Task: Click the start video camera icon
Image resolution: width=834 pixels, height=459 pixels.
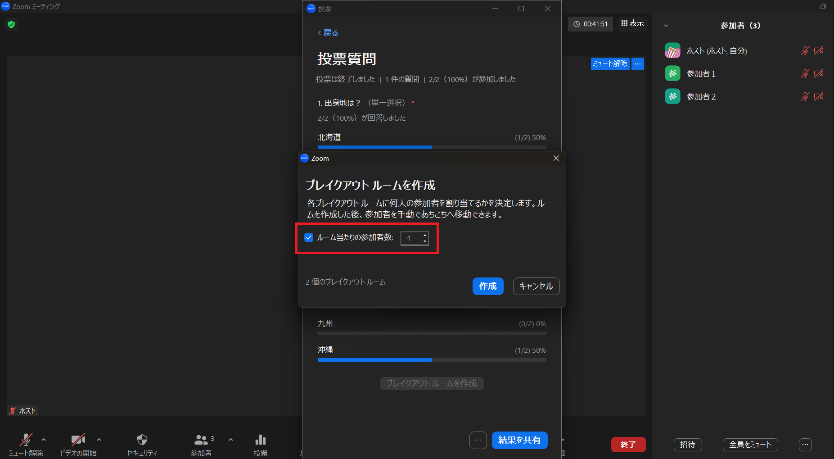Action: 78,440
